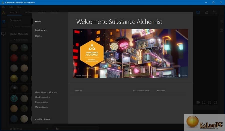Switch to the INSPIRE tab
Image resolution: width=225 pixels, height=131 pixels.
(x=28, y=12)
